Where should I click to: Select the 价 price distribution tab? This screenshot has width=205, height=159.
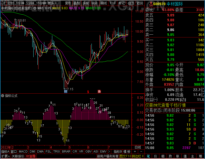(x=156, y=156)
